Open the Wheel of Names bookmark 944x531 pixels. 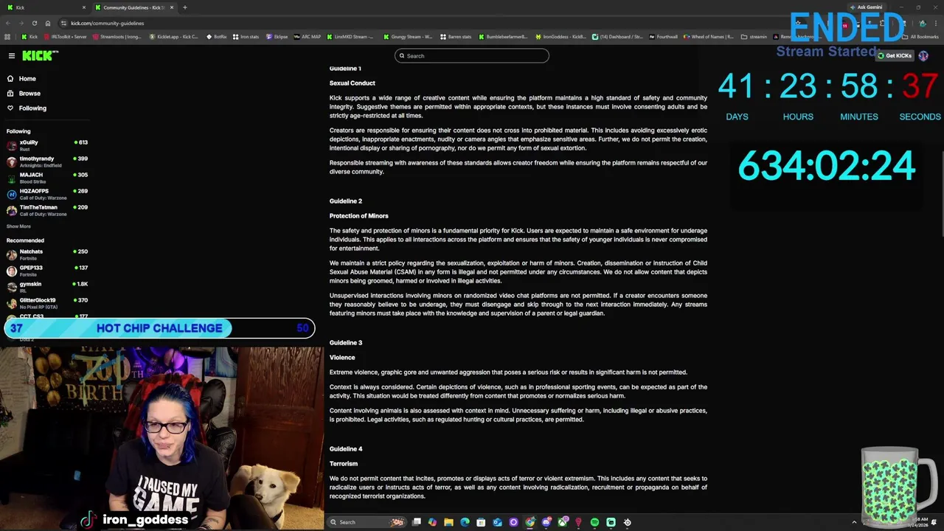(x=709, y=37)
